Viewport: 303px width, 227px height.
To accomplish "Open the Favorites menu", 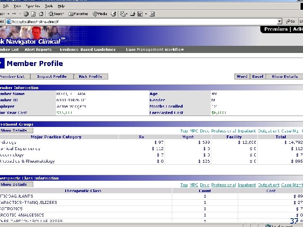I will point(33,6).
